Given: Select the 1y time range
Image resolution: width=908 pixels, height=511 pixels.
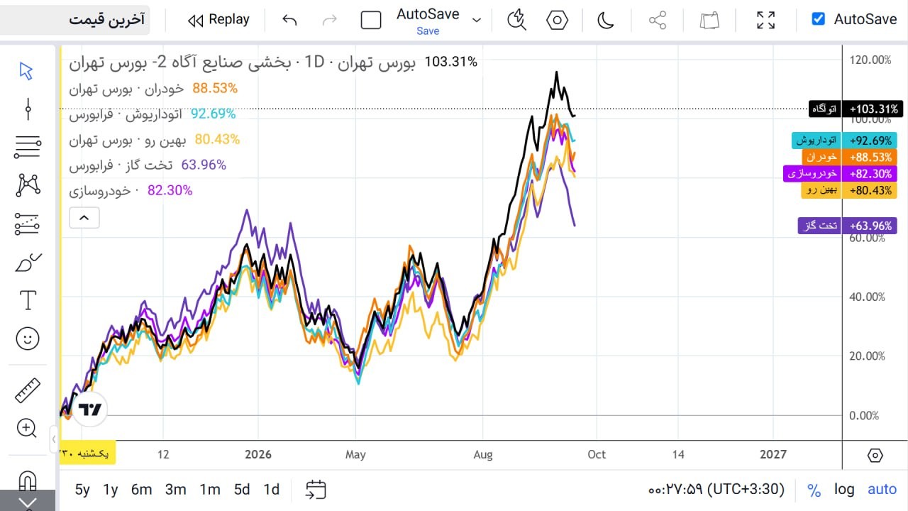Looking at the screenshot, I should (x=111, y=489).
